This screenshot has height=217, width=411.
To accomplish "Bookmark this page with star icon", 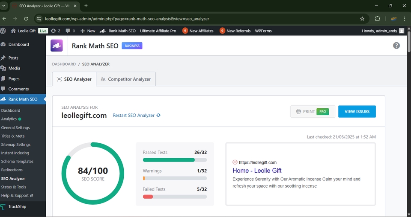I will [362, 19].
